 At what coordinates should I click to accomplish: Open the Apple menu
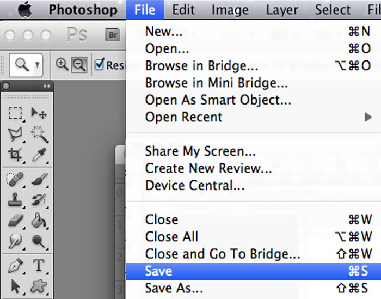(25, 10)
